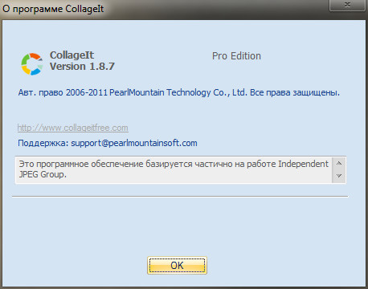Click the CollageIt colorful ring logo
Image resolution: width=368 pixels, height=289 pixels.
[32, 64]
